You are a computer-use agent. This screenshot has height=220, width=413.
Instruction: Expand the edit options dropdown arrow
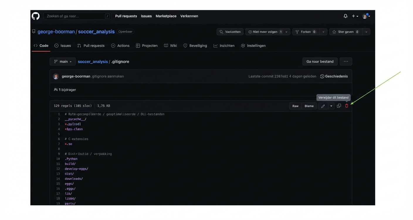pyautogui.click(x=331, y=106)
